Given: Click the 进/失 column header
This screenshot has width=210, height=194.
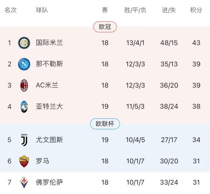Looking at the screenshot, I should coord(169,10).
